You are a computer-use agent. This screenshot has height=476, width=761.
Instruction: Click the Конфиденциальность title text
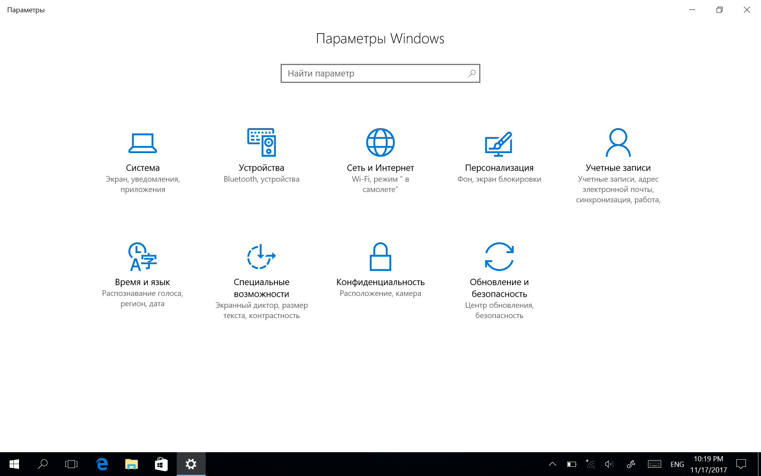[380, 282]
